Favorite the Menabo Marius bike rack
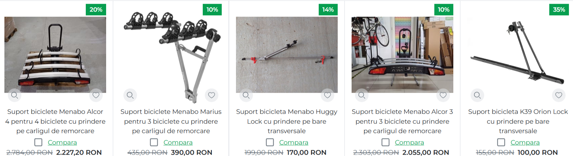The width and height of the screenshot is (573, 156). (212, 95)
